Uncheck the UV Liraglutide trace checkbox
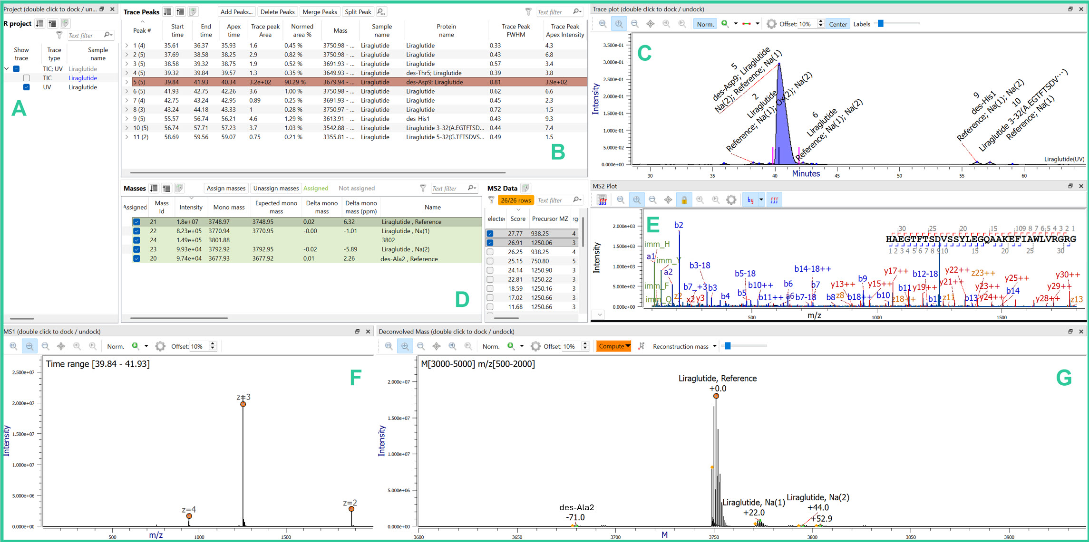This screenshot has height=542, width=1089. pos(27,87)
